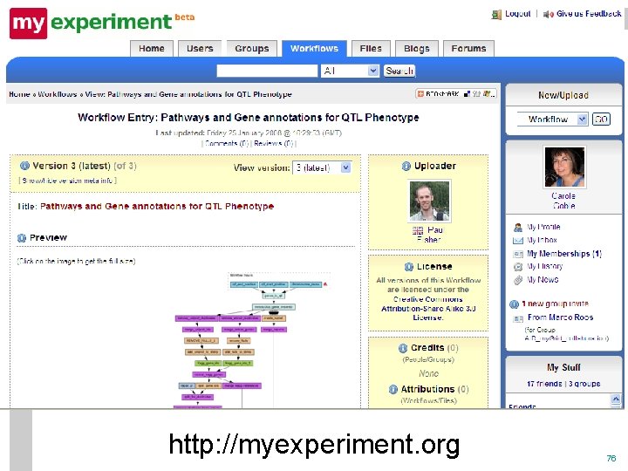
Task: Click the Comments (0) link
Action: click(x=227, y=143)
